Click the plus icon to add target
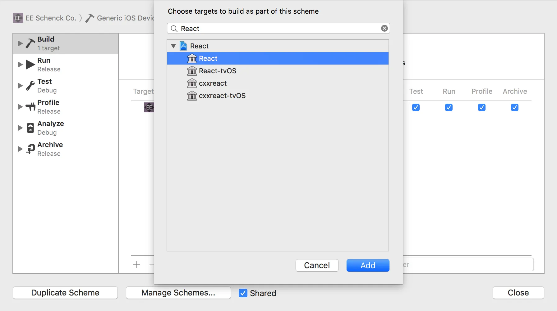This screenshot has height=311, width=557. (137, 265)
